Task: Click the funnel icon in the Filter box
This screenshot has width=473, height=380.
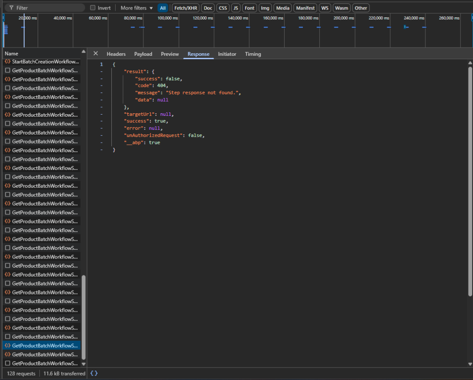Action: click(x=11, y=8)
